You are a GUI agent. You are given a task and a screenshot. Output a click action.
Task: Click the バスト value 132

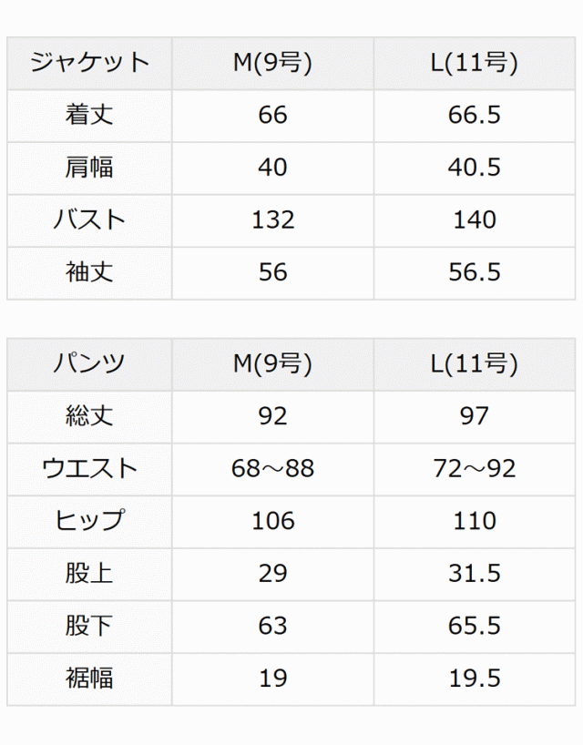point(272,219)
